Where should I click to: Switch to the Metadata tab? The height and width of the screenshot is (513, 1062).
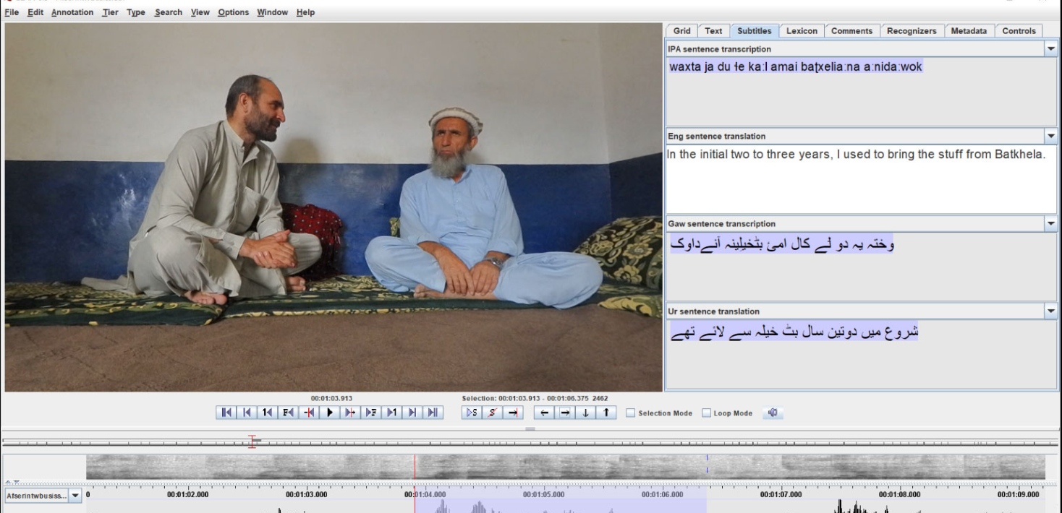969,31
